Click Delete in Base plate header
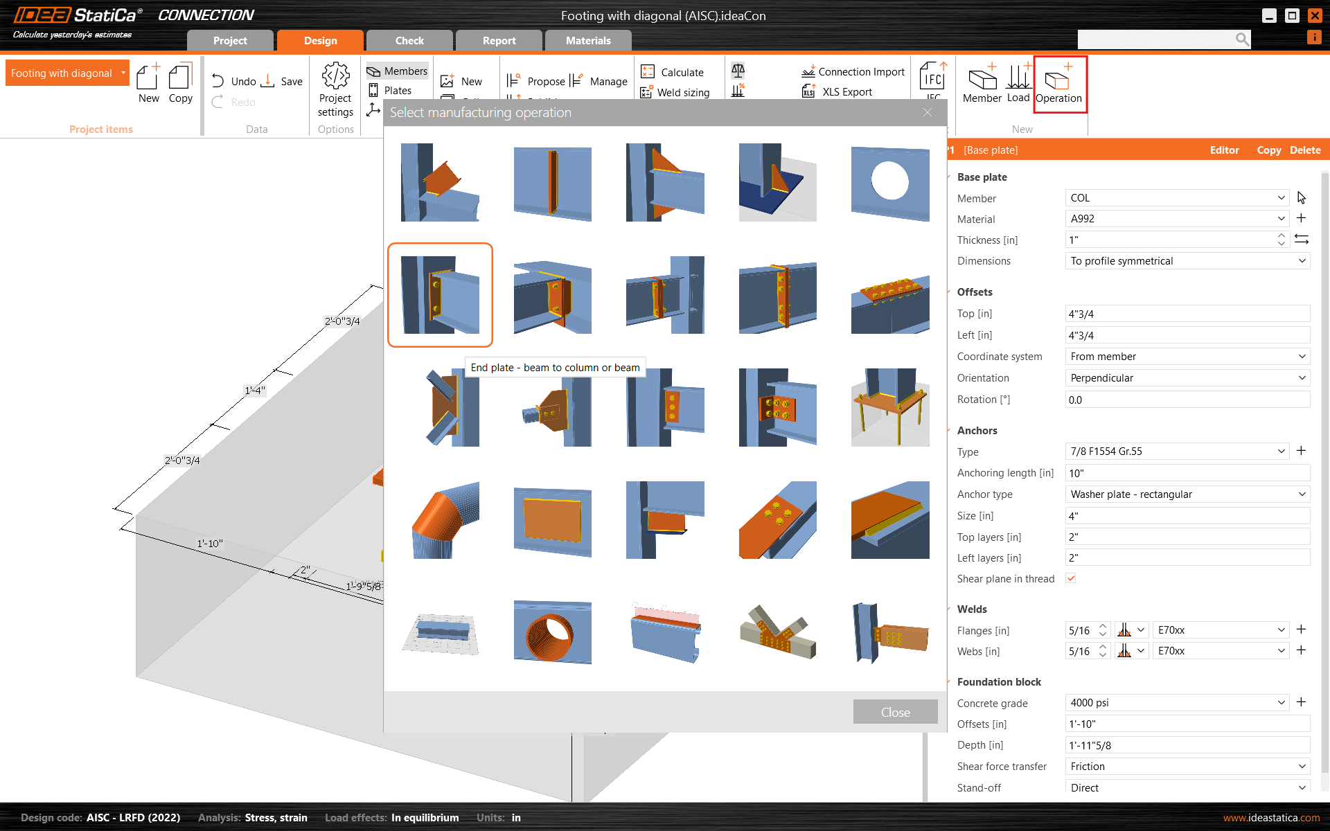The width and height of the screenshot is (1330, 831). (x=1305, y=150)
